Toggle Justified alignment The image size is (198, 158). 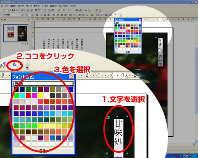point(65,15)
